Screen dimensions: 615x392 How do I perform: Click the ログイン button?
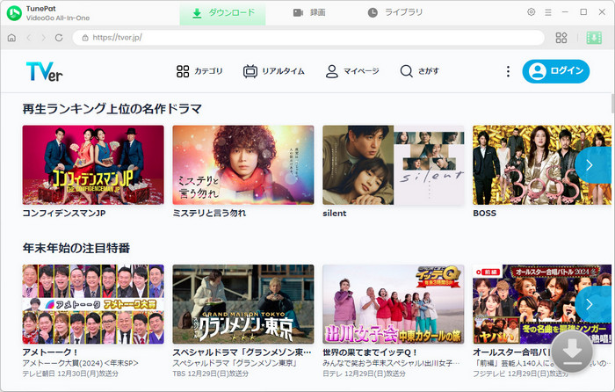pyautogui.click(x=556, y=71)
